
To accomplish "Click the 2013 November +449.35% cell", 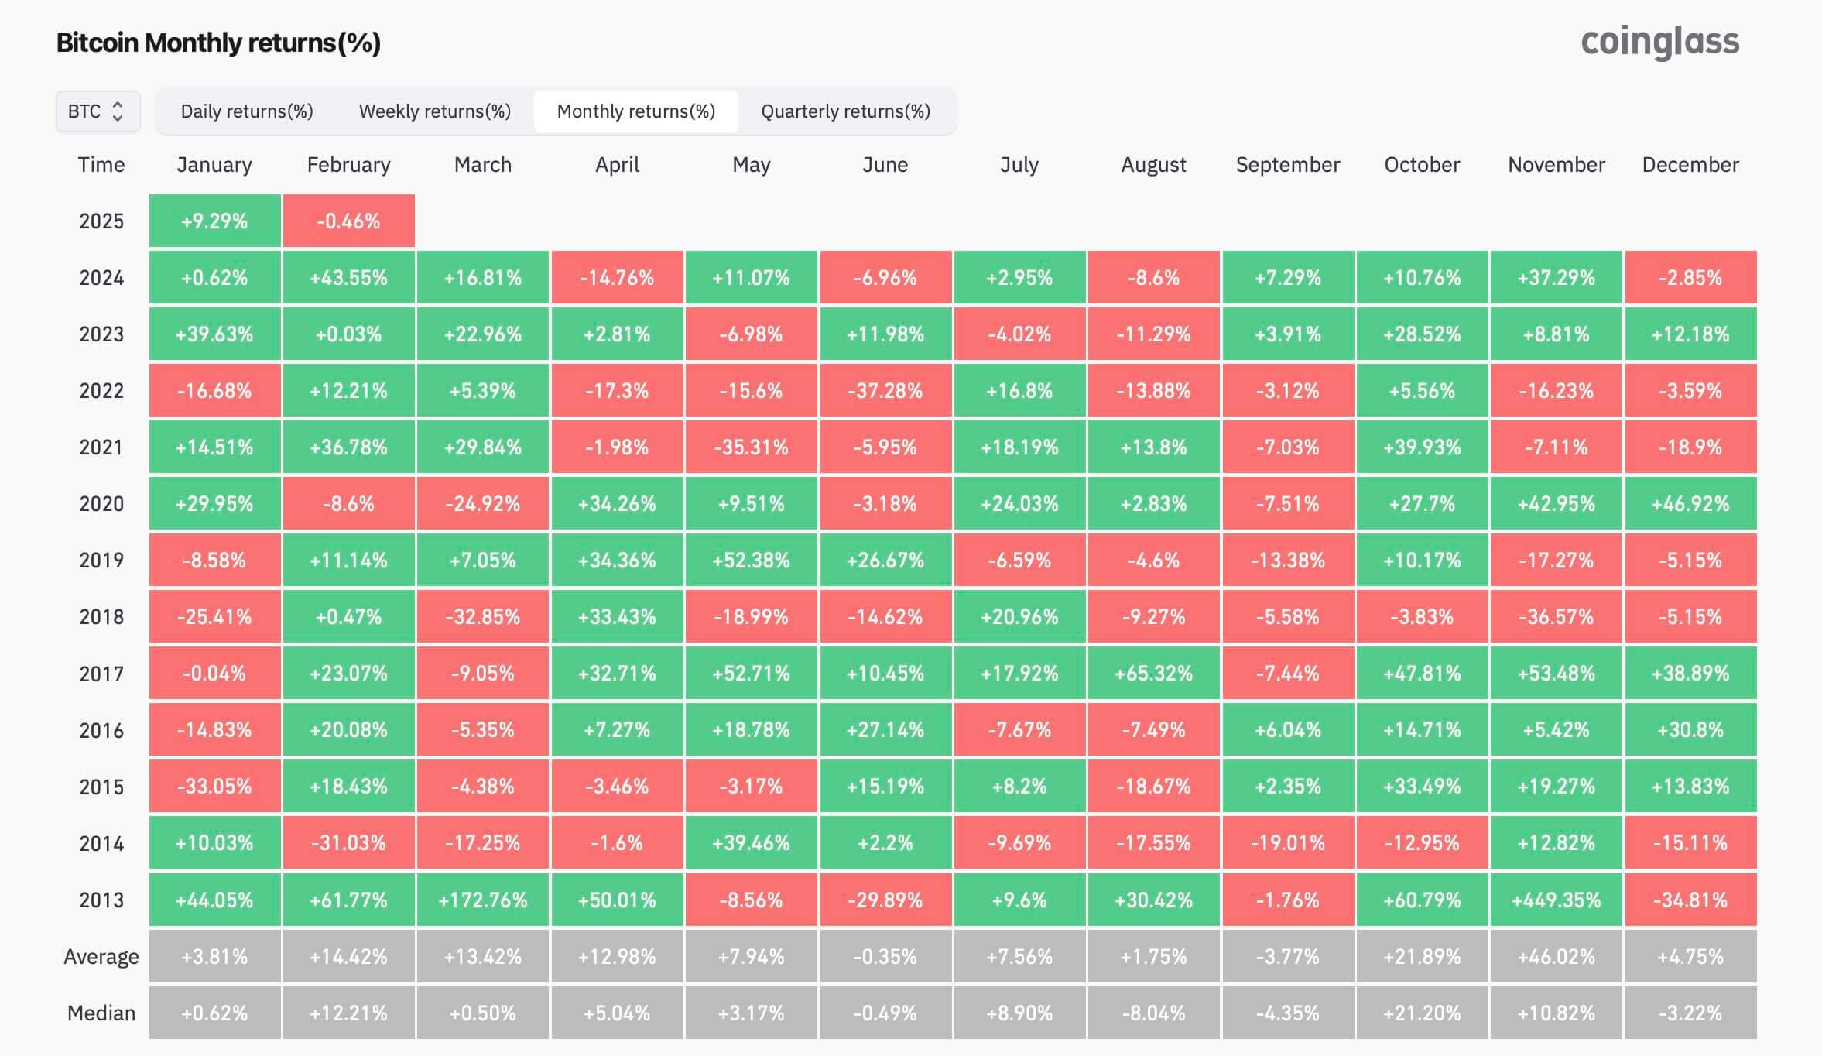I will click(1556, 900).
